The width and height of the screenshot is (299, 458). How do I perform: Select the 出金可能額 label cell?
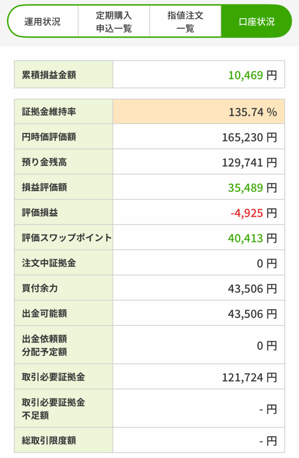point(64,314)
